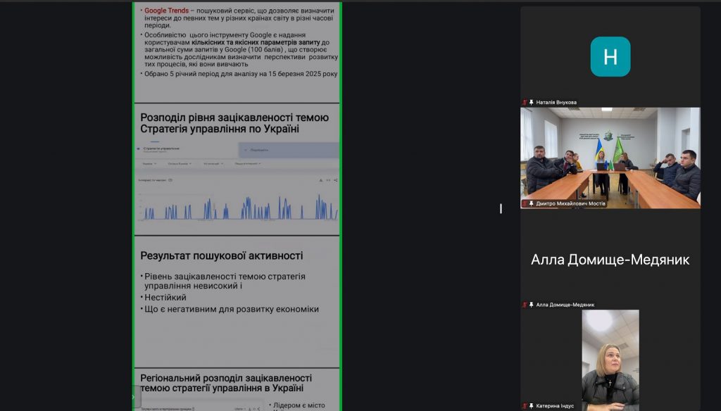The image size is (721, 411).
Task: Click muted microphone icon beside Наталія Внукова
Action: pyautogui.click(x=525, y=102)
